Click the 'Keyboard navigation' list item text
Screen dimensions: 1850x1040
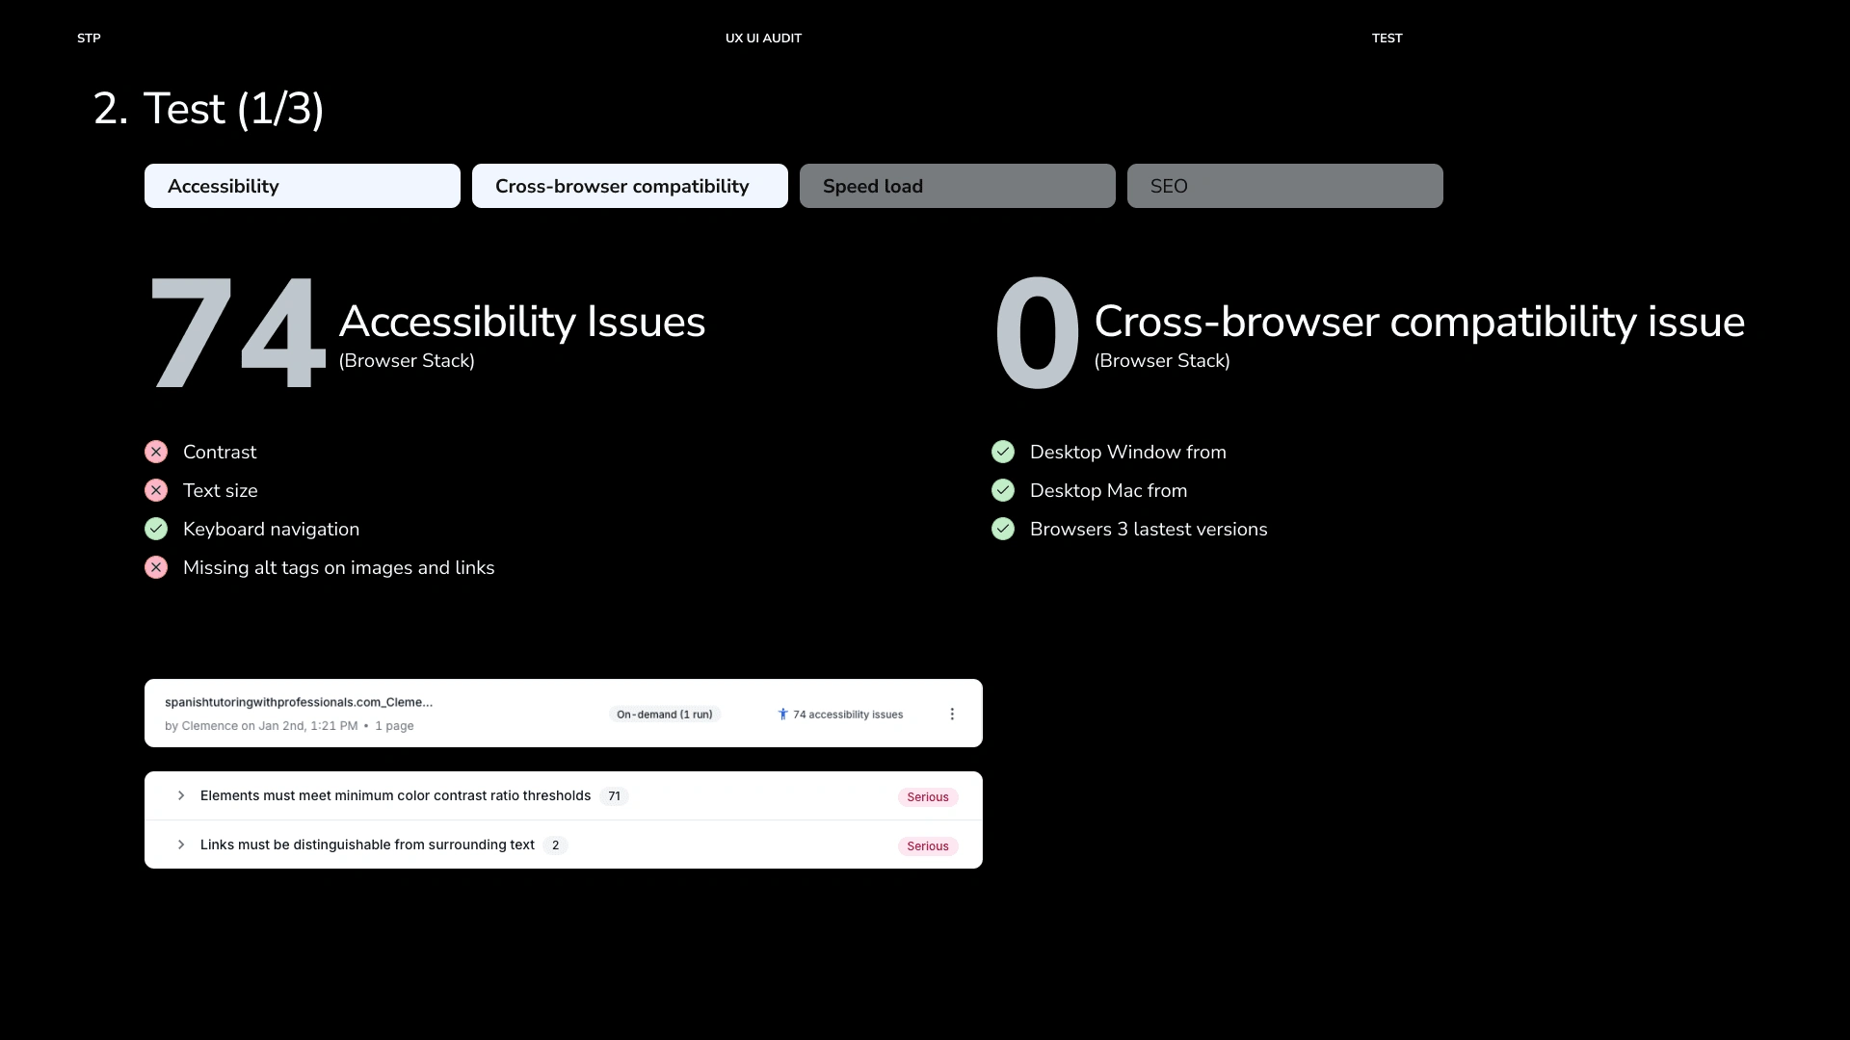tap(271, 529)
